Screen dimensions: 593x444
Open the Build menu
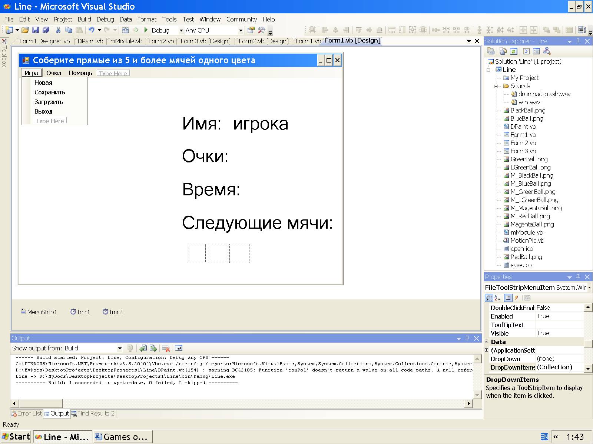coord(84,19)
